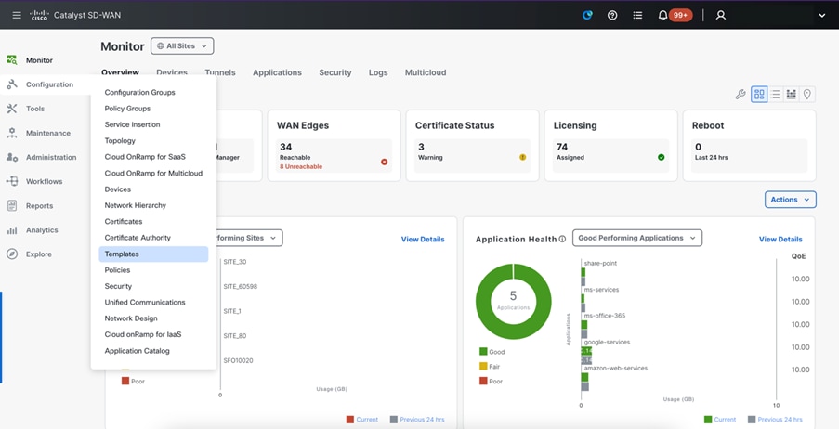The image size is (839, 429).
Task: Open Good Performing Applications dropdown
Action: point(636,238)
